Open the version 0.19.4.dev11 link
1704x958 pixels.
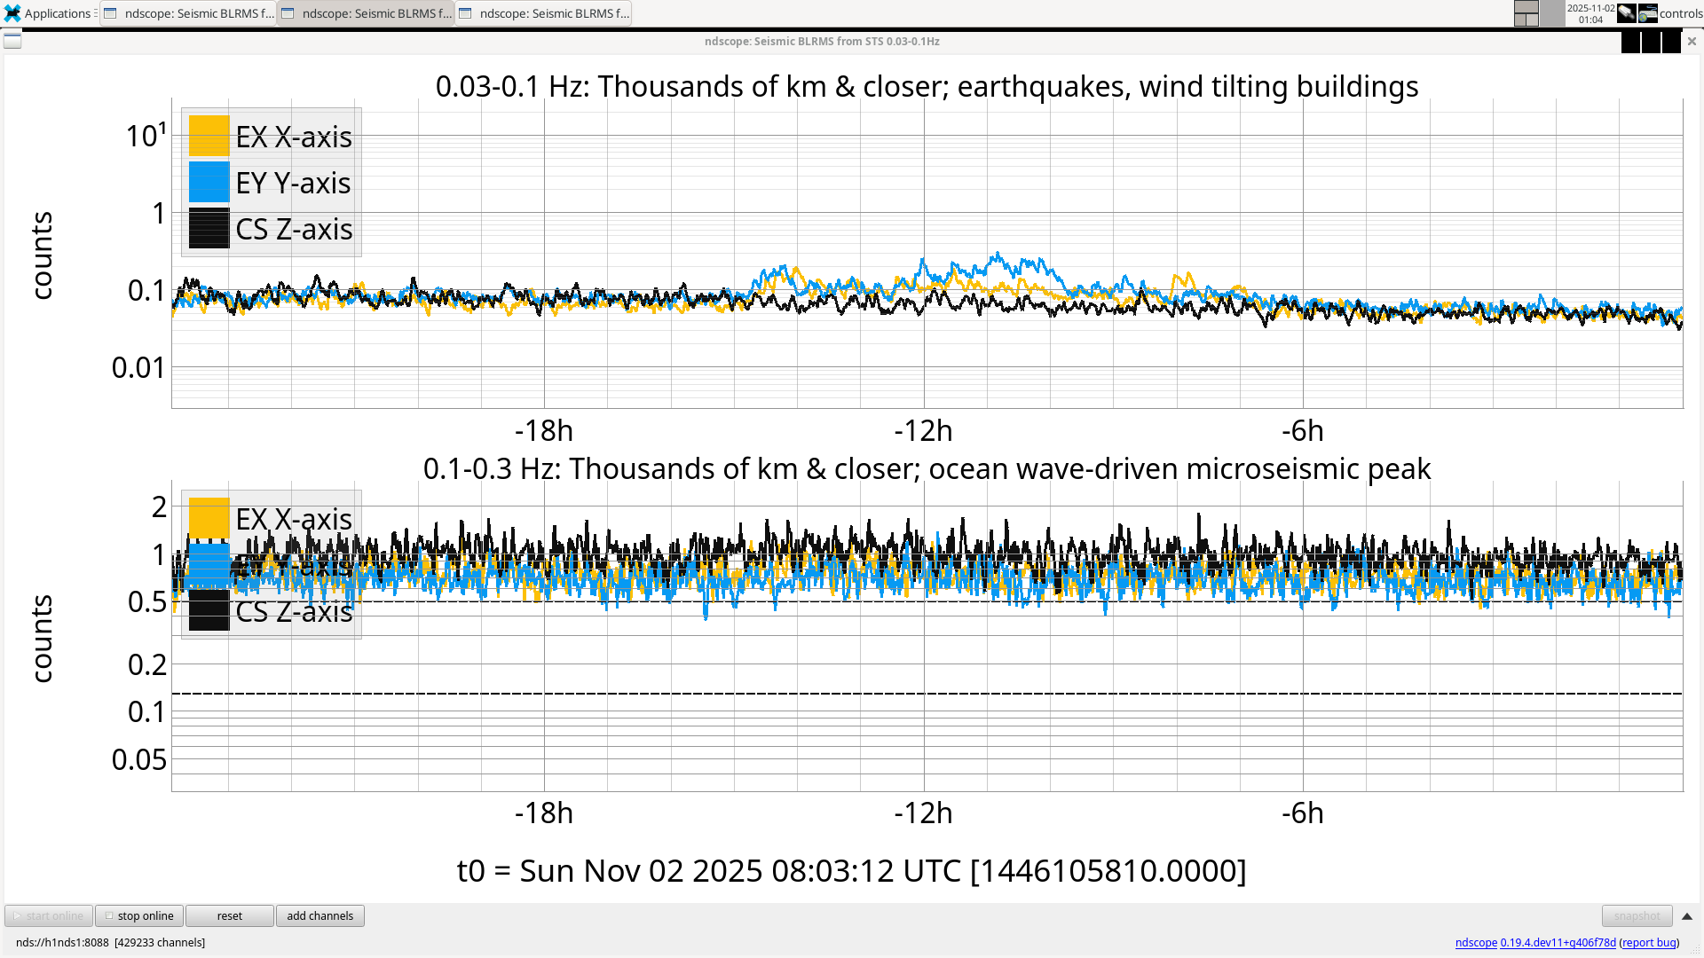tap(1558, 943)
